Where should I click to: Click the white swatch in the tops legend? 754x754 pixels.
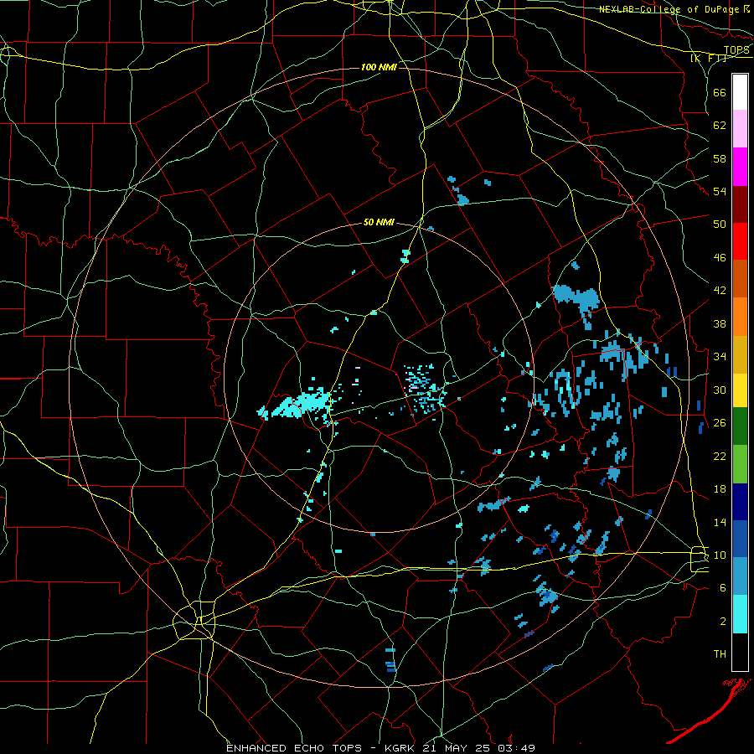740,92
